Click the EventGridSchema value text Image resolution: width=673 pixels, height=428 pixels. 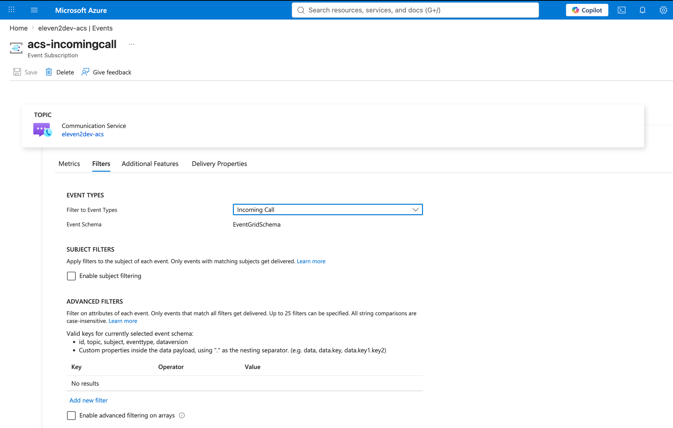pos(257,224)
